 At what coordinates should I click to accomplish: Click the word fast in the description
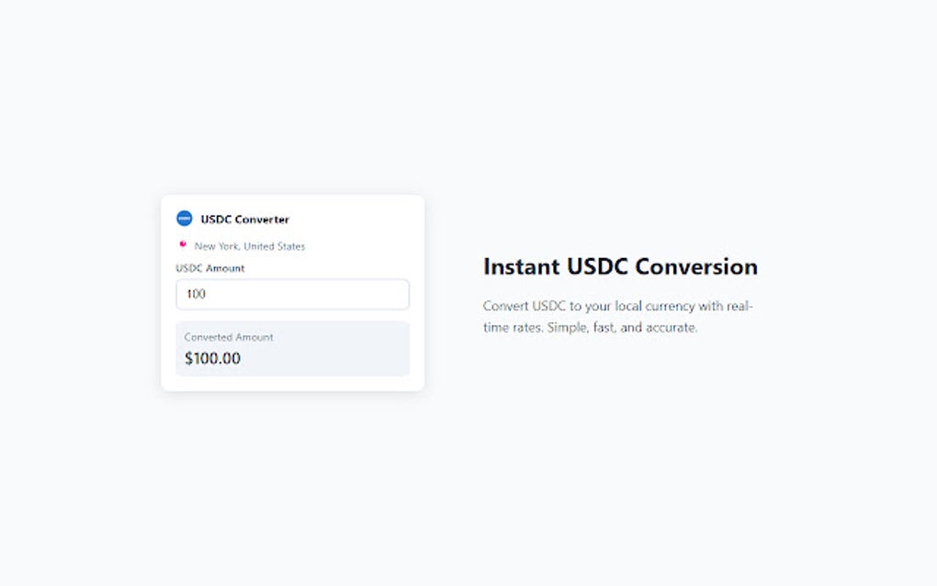pyautogui.click(x=604, y=328)
